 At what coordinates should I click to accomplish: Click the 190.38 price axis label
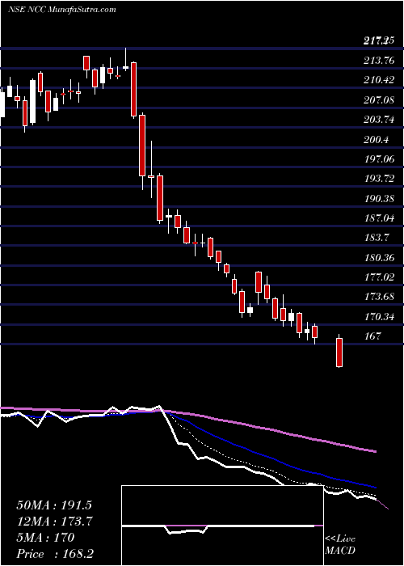tap(379, 199)
